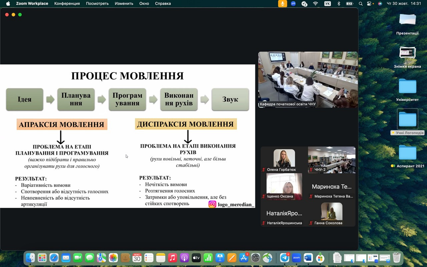
Task: Open the Учні Логопедія desktop folder
Action: (x=407, y=119)
